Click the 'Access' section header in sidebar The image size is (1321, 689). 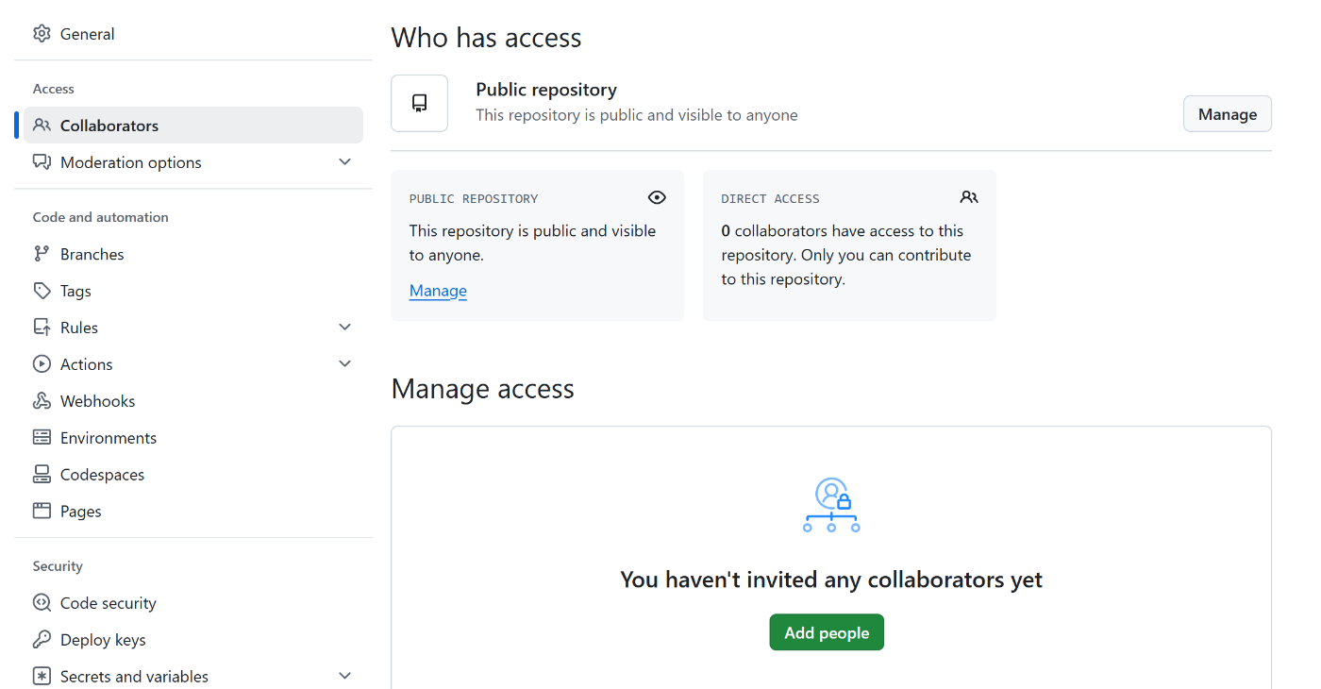(x=54, y=89)
